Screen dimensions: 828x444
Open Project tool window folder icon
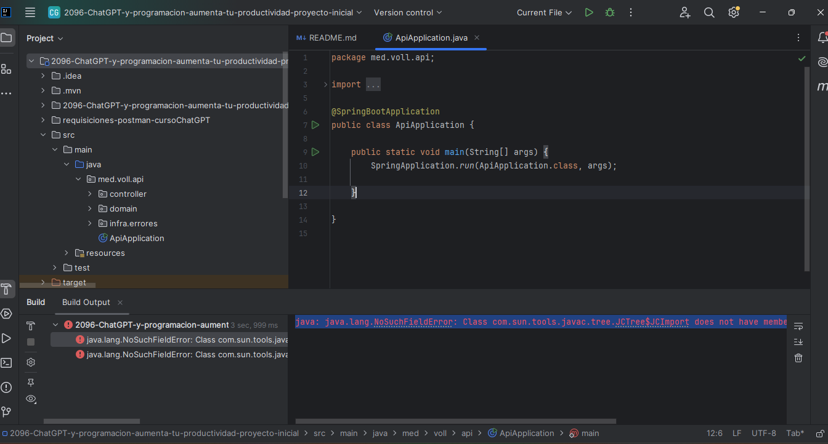(x=6, y=38)
